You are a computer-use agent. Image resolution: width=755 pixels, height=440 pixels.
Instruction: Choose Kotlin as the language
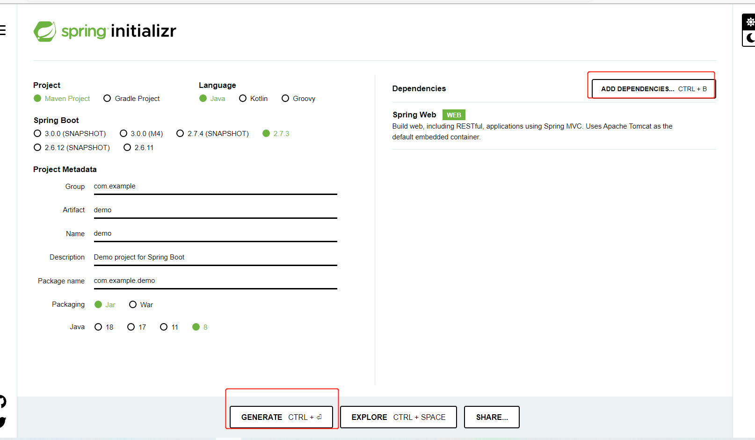pos(243,99)
